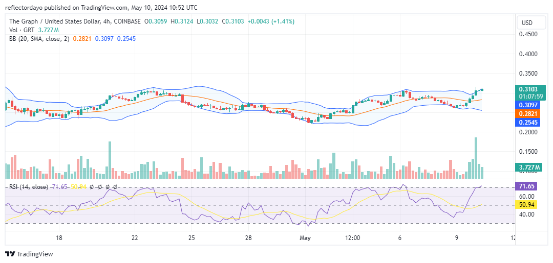Click the orange 0.2821 price tag on axis
Viewport: 553px width, 263px height.
[527, 113]
